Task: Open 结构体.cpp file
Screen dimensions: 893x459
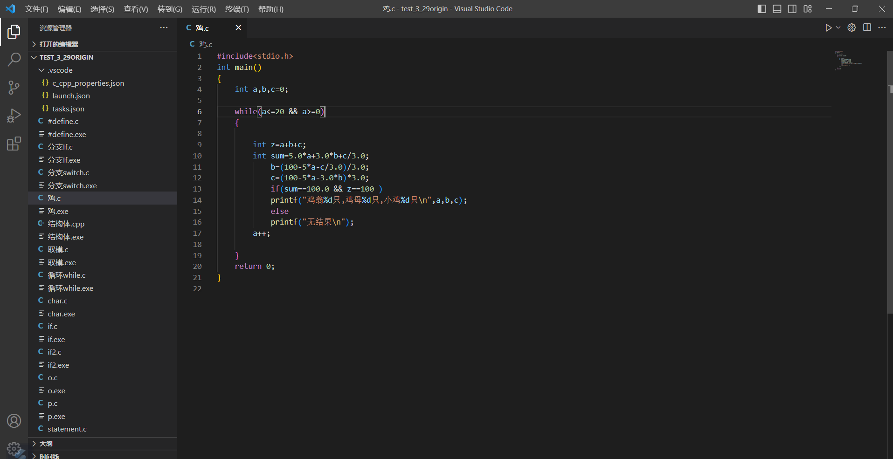Action: click(103, 224)
